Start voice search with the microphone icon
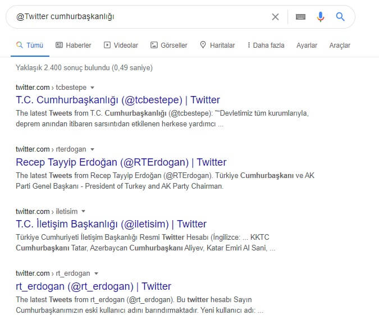The width and height of the screenshot is (379, 324). pyautogui.click(x=321, y=17)
